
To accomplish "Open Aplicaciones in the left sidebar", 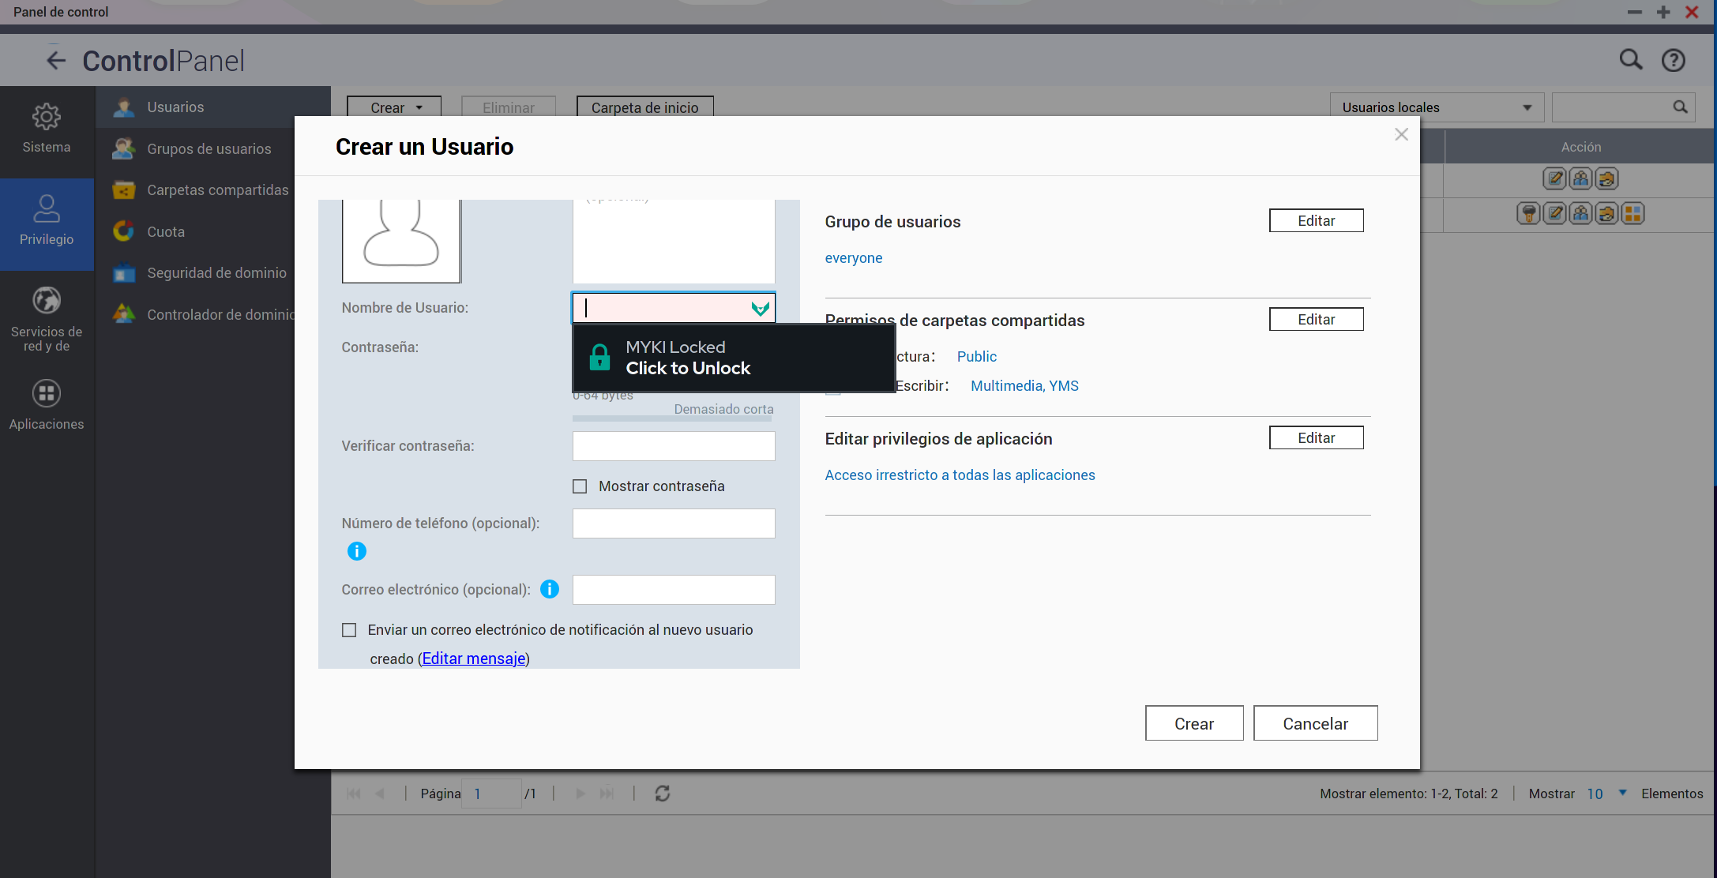I will pos(47,404).
